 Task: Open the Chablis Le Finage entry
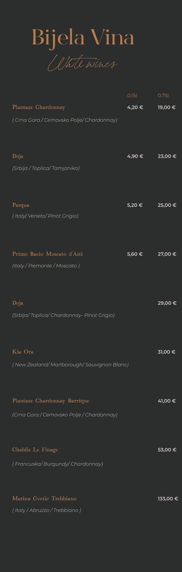(35, 450)
